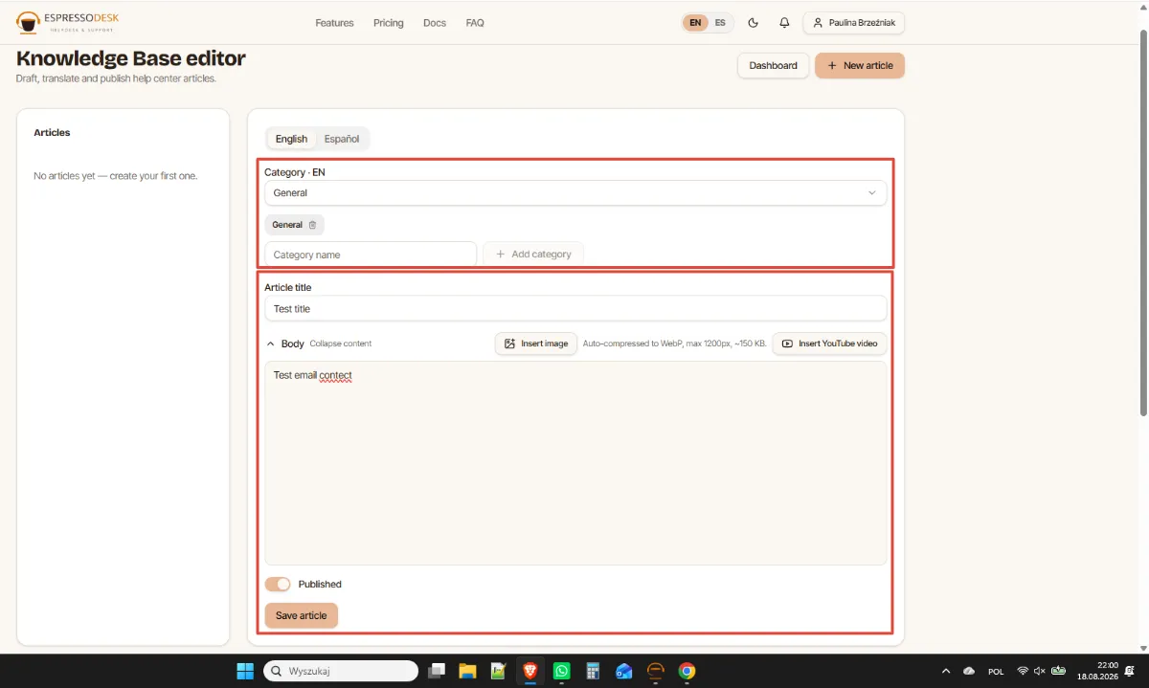
Task: Open FAQ in top navigation
Action: coord(475,23)
